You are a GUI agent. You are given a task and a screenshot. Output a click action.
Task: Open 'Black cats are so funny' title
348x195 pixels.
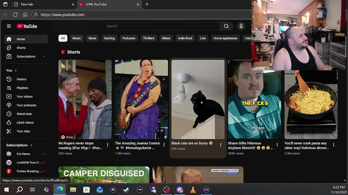coord(192,143)
